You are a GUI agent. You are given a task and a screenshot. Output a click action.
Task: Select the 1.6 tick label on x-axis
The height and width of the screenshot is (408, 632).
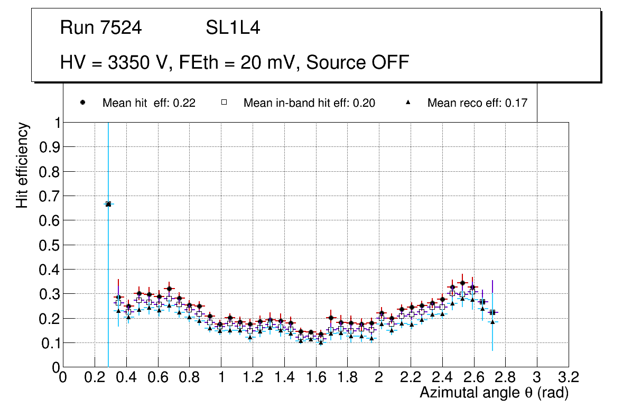315,377
